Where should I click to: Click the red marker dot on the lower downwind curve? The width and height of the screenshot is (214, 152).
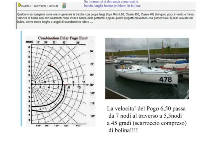pyautogui.click(x=48, y=112)
